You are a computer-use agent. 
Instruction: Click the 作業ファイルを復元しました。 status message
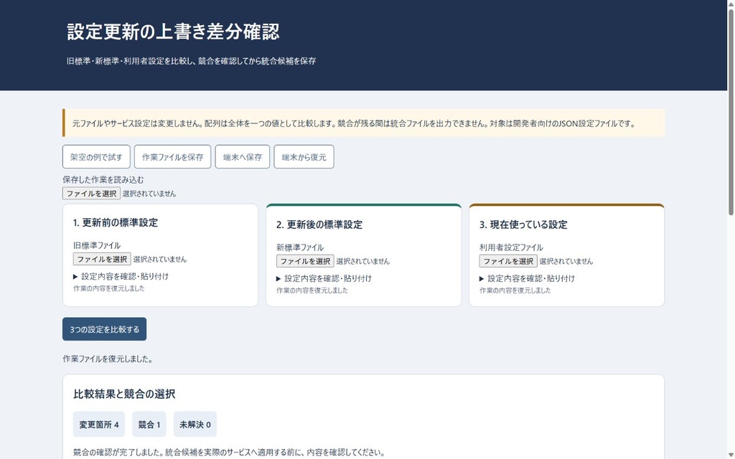click(x=108, y=359)
